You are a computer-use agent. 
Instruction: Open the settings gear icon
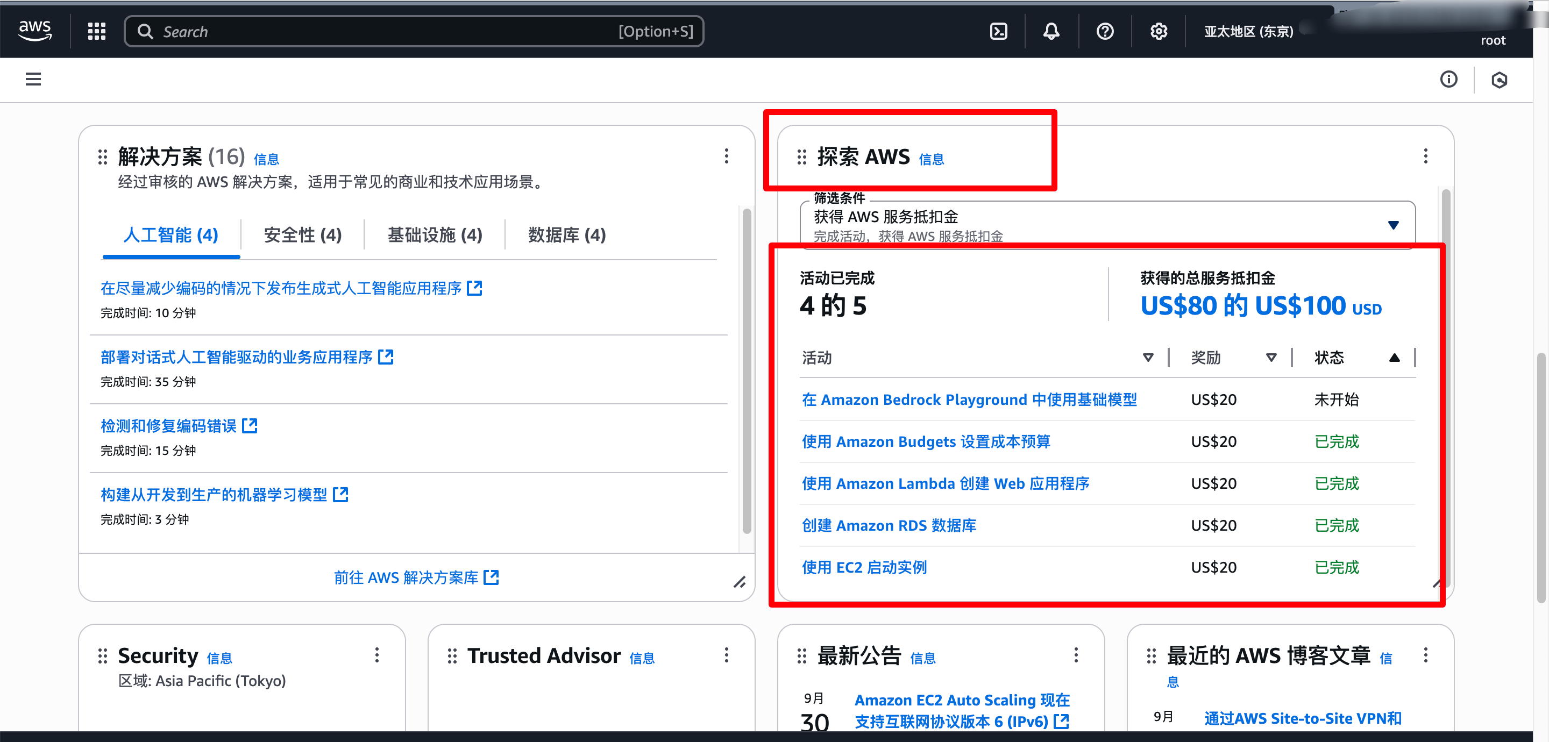click(1158, 31)
